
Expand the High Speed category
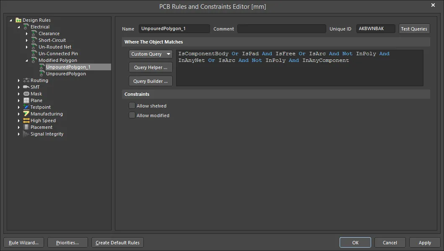pos(19,121)
